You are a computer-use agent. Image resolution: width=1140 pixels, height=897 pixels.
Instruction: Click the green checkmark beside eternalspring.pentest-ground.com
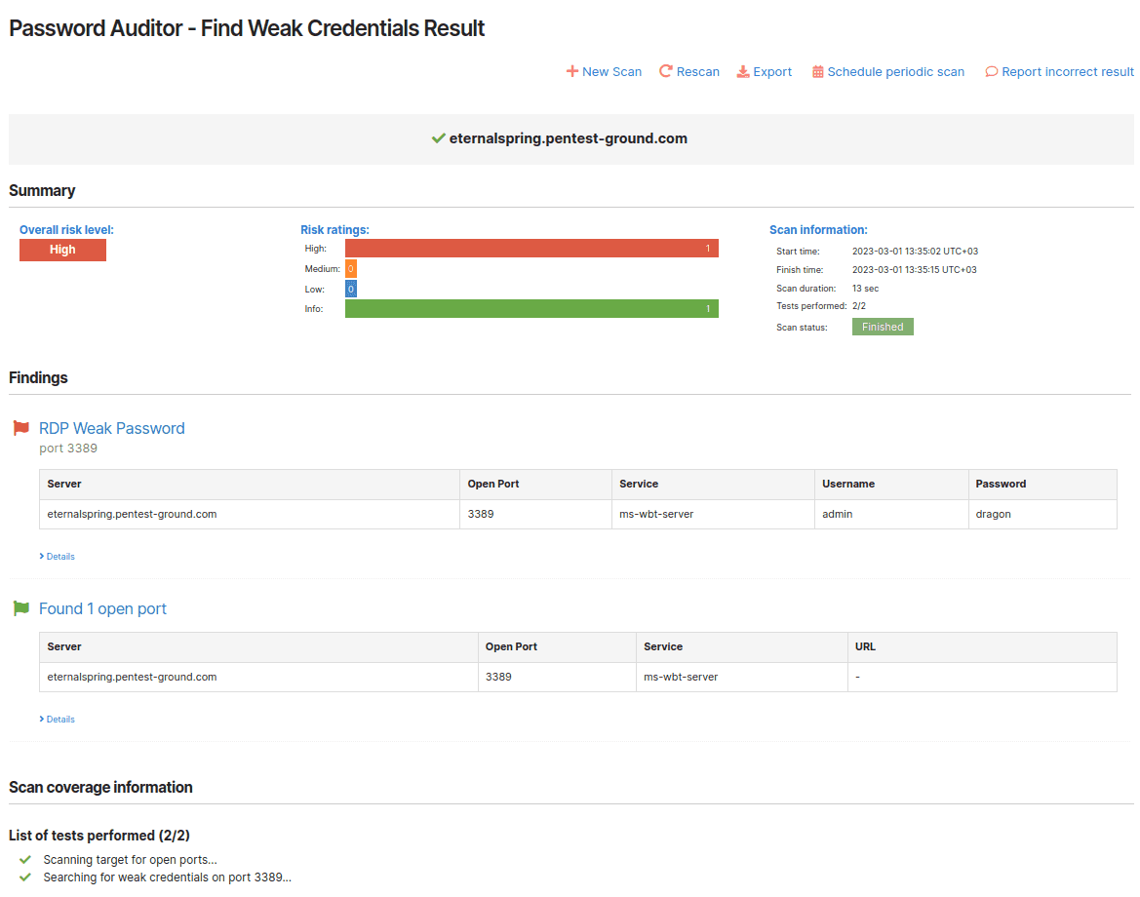438,137
